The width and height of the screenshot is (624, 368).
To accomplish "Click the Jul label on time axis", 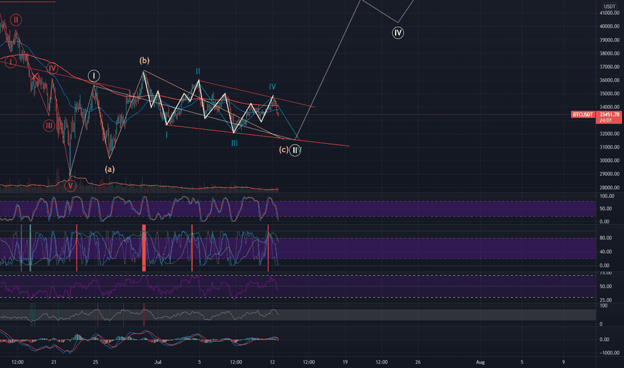I will (x=157, y=363).
